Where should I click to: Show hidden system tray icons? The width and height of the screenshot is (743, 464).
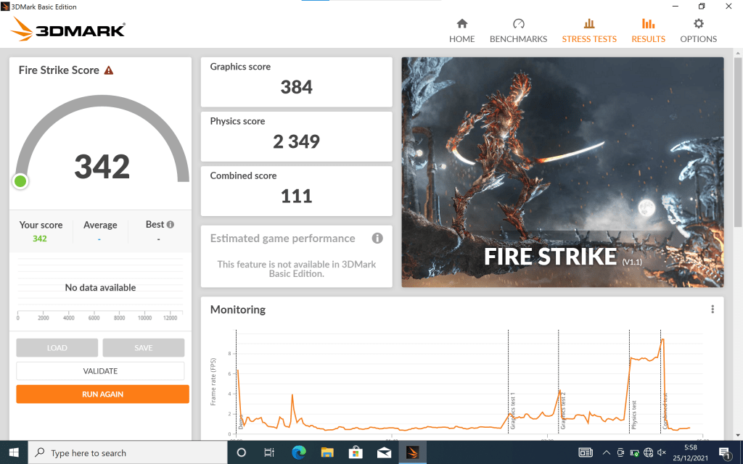(606, 452)
